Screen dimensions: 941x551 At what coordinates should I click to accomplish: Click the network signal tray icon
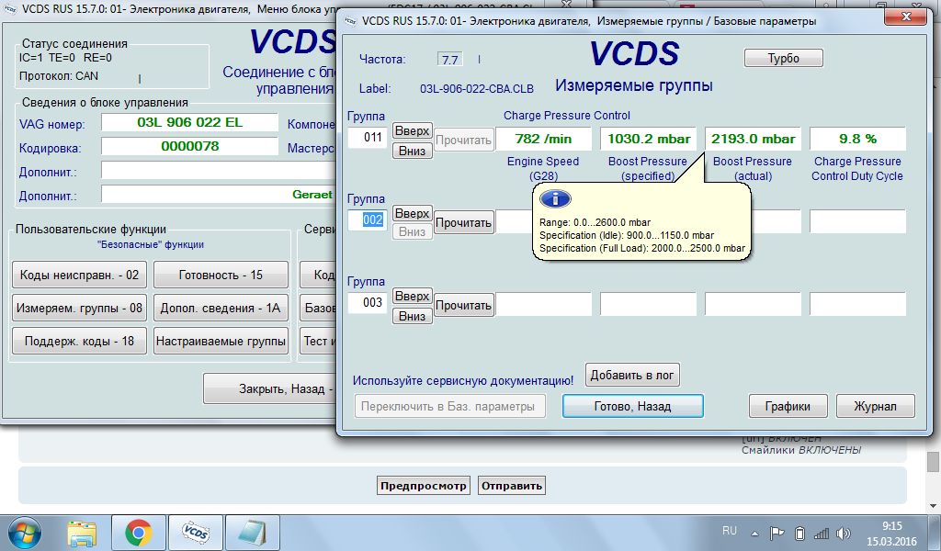(822, 534)
